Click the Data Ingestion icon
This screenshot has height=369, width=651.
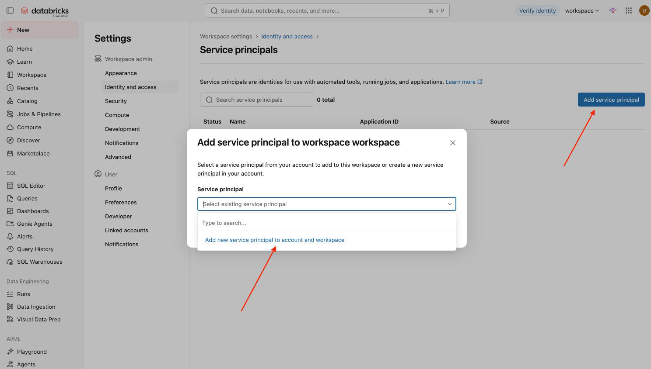coord(10,307)
